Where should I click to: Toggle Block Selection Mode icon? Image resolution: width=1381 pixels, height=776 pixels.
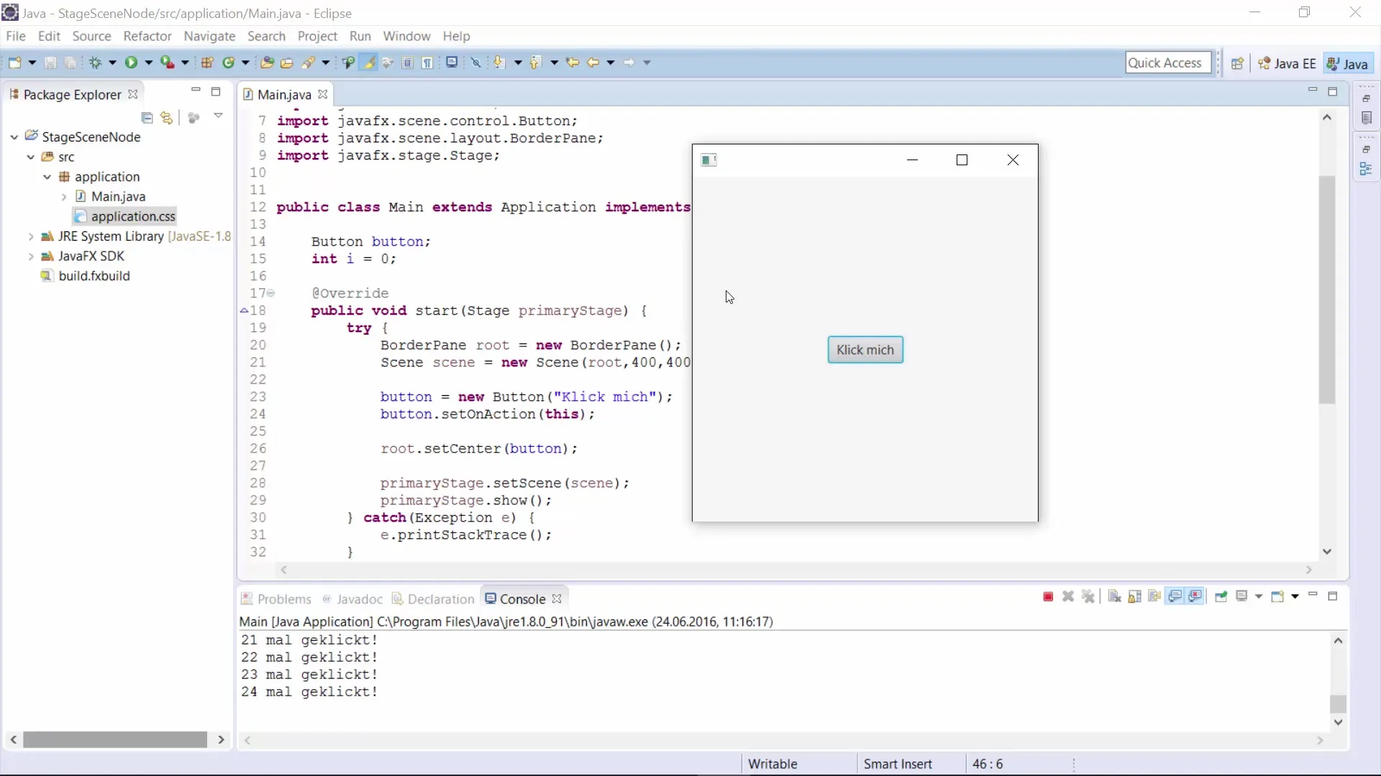[x=408, y=63]
